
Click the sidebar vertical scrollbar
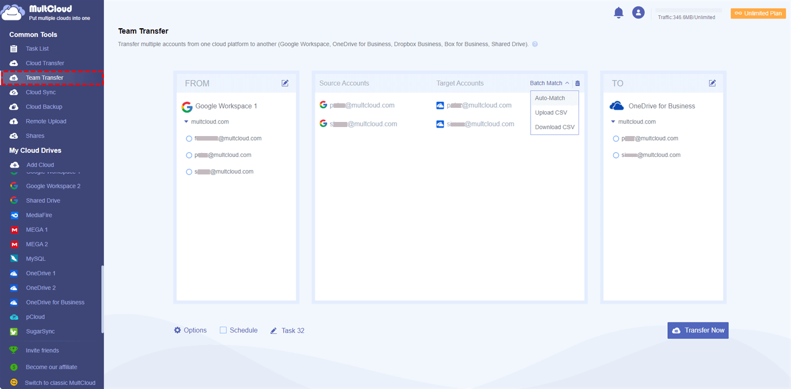pyautogui.click(x=102, y=298)
